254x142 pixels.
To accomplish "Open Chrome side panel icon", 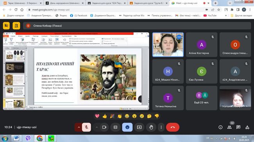I will coord(238,10).
